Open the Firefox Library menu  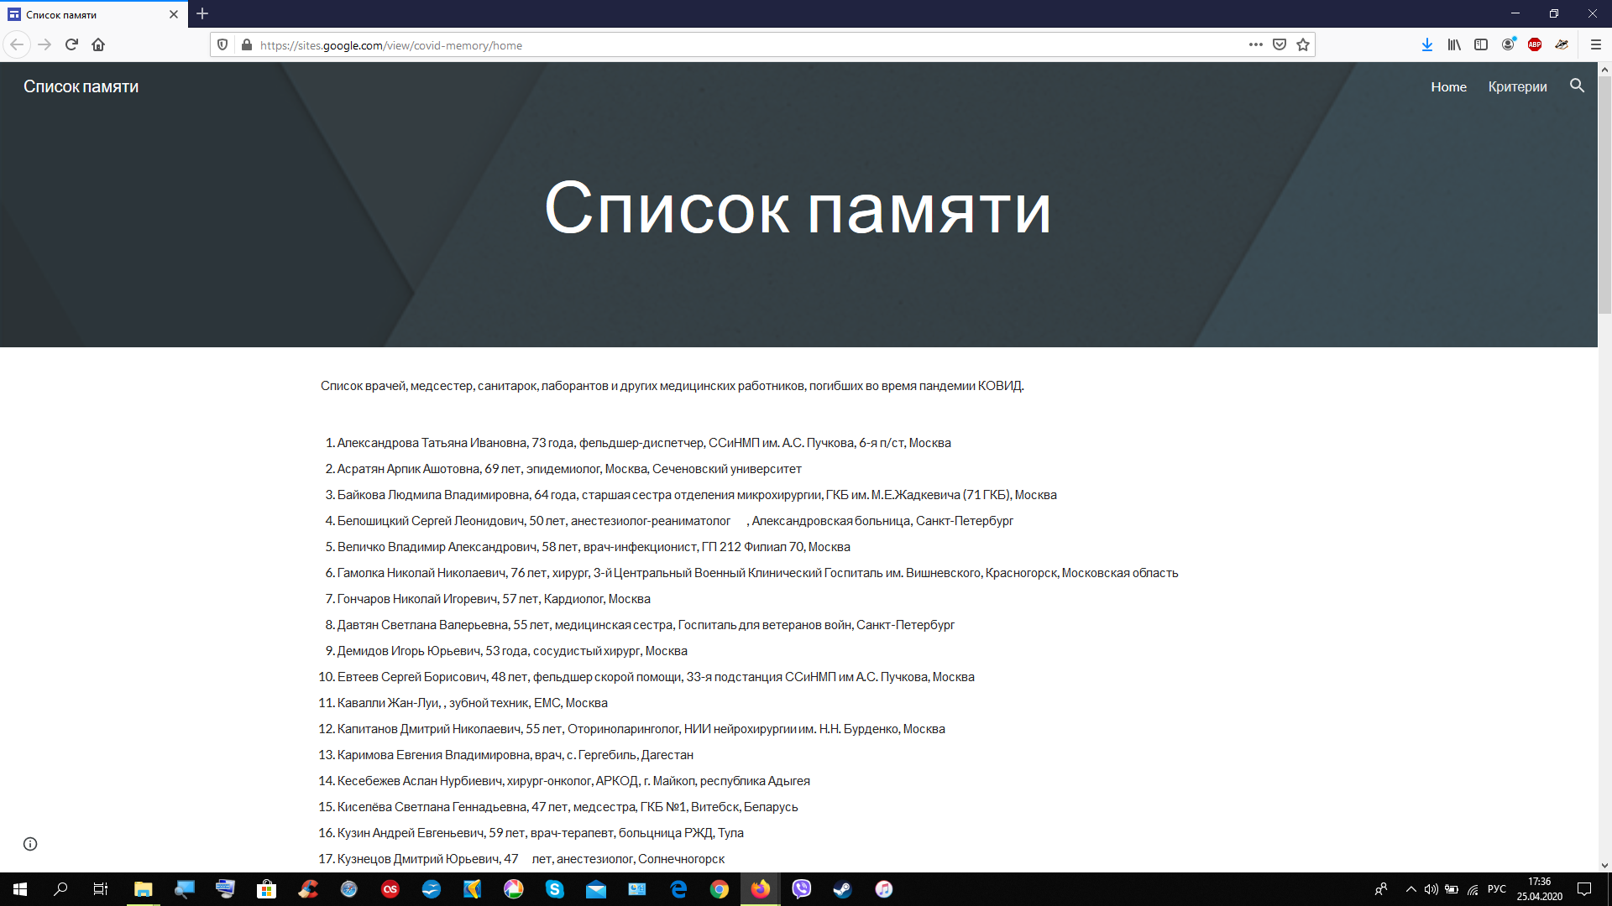click(x=1453, y=44)
